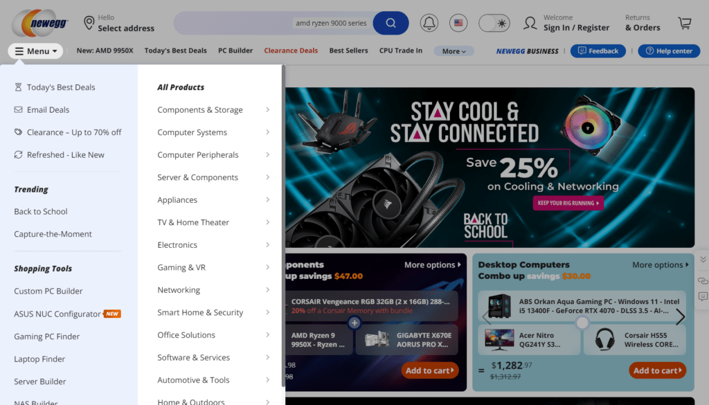709x405 pixels.
Task: Open Clearance Deals nav link
Action: click(291, 51)
